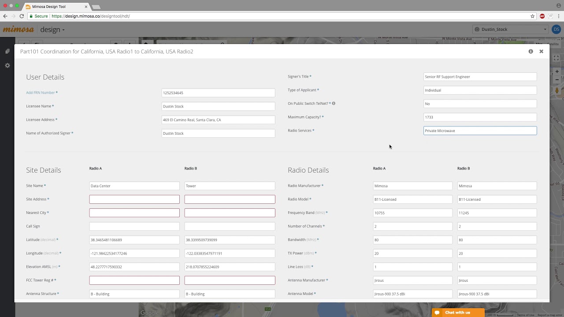The height and width of the screenshot is (317, 564).
Task: Bookmark this page with the star icon
Action: [532, 16]
